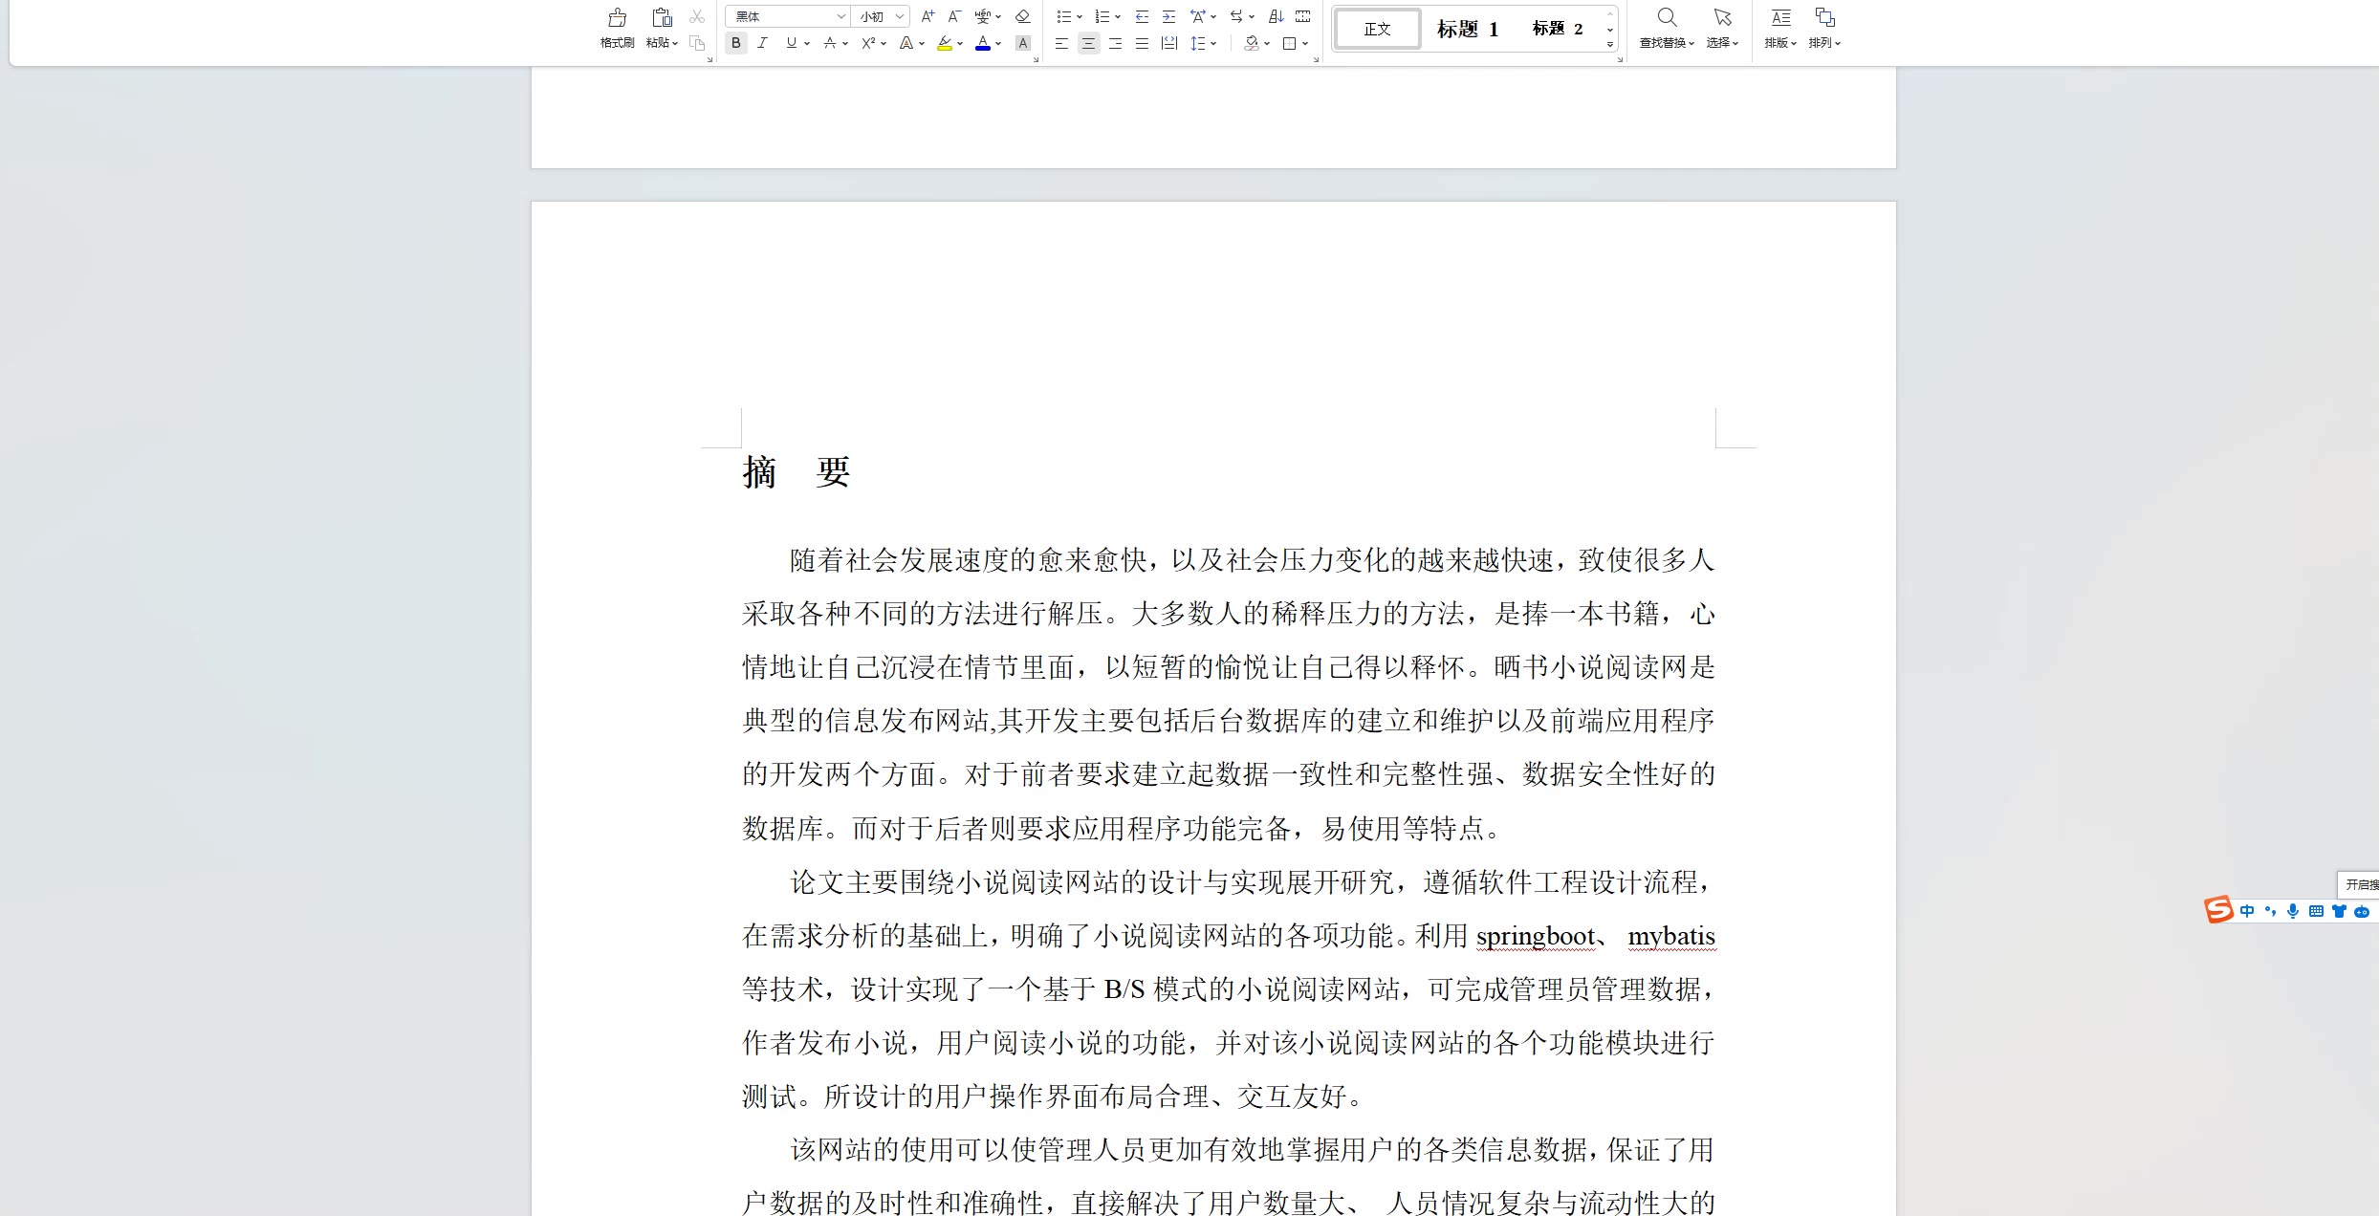Viewport: 2379px width, 1216px height.
Task: Switch Sogou Chinese/English mode 中
Action: tap(2247, 911)
